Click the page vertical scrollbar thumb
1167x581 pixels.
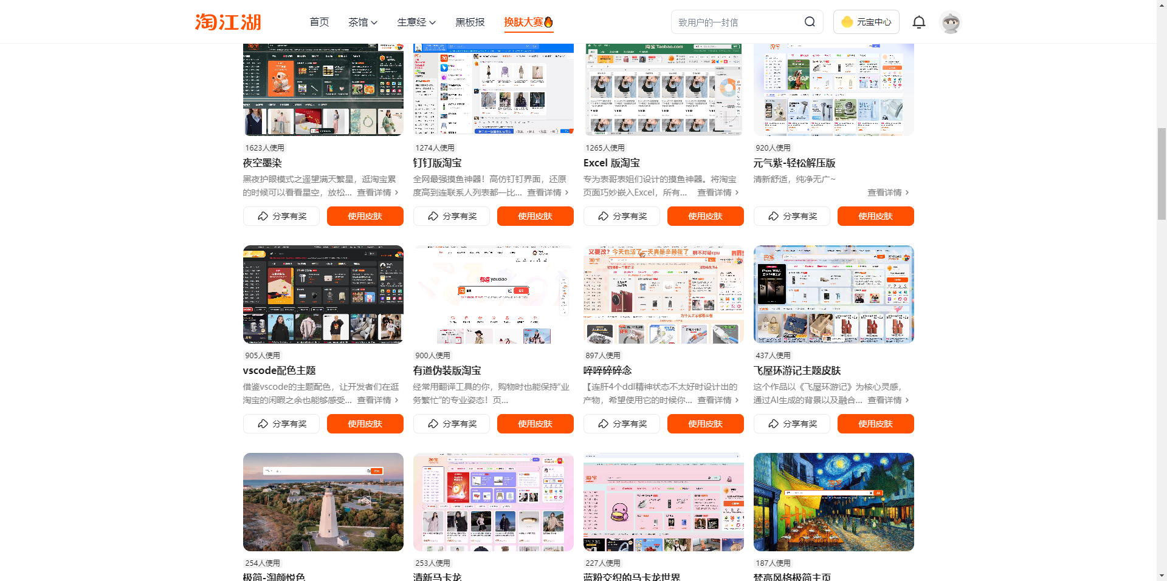click(1162, 173)
